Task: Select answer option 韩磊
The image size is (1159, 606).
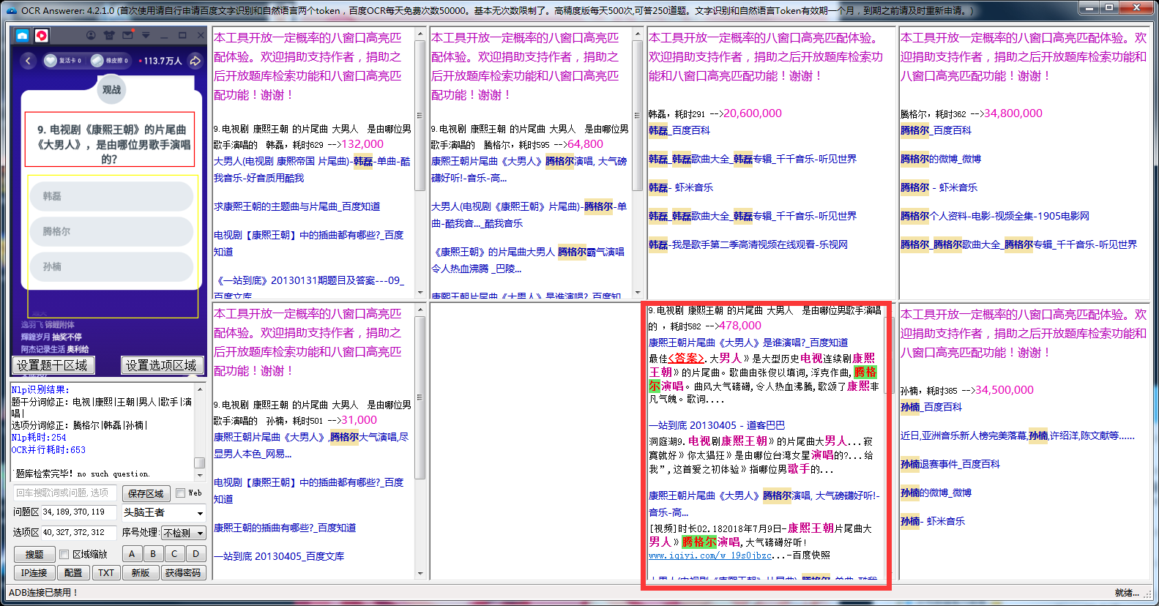Action: click(111, 196)
